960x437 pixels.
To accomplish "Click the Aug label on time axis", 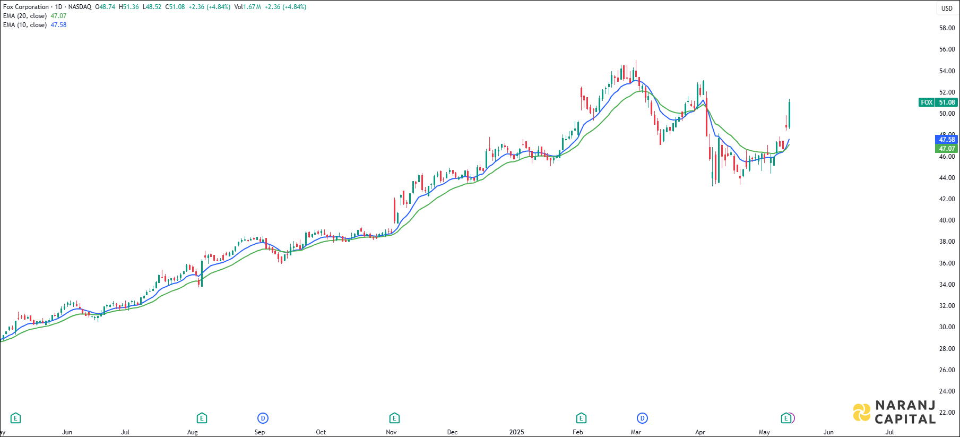I will (x=192, y=432).
